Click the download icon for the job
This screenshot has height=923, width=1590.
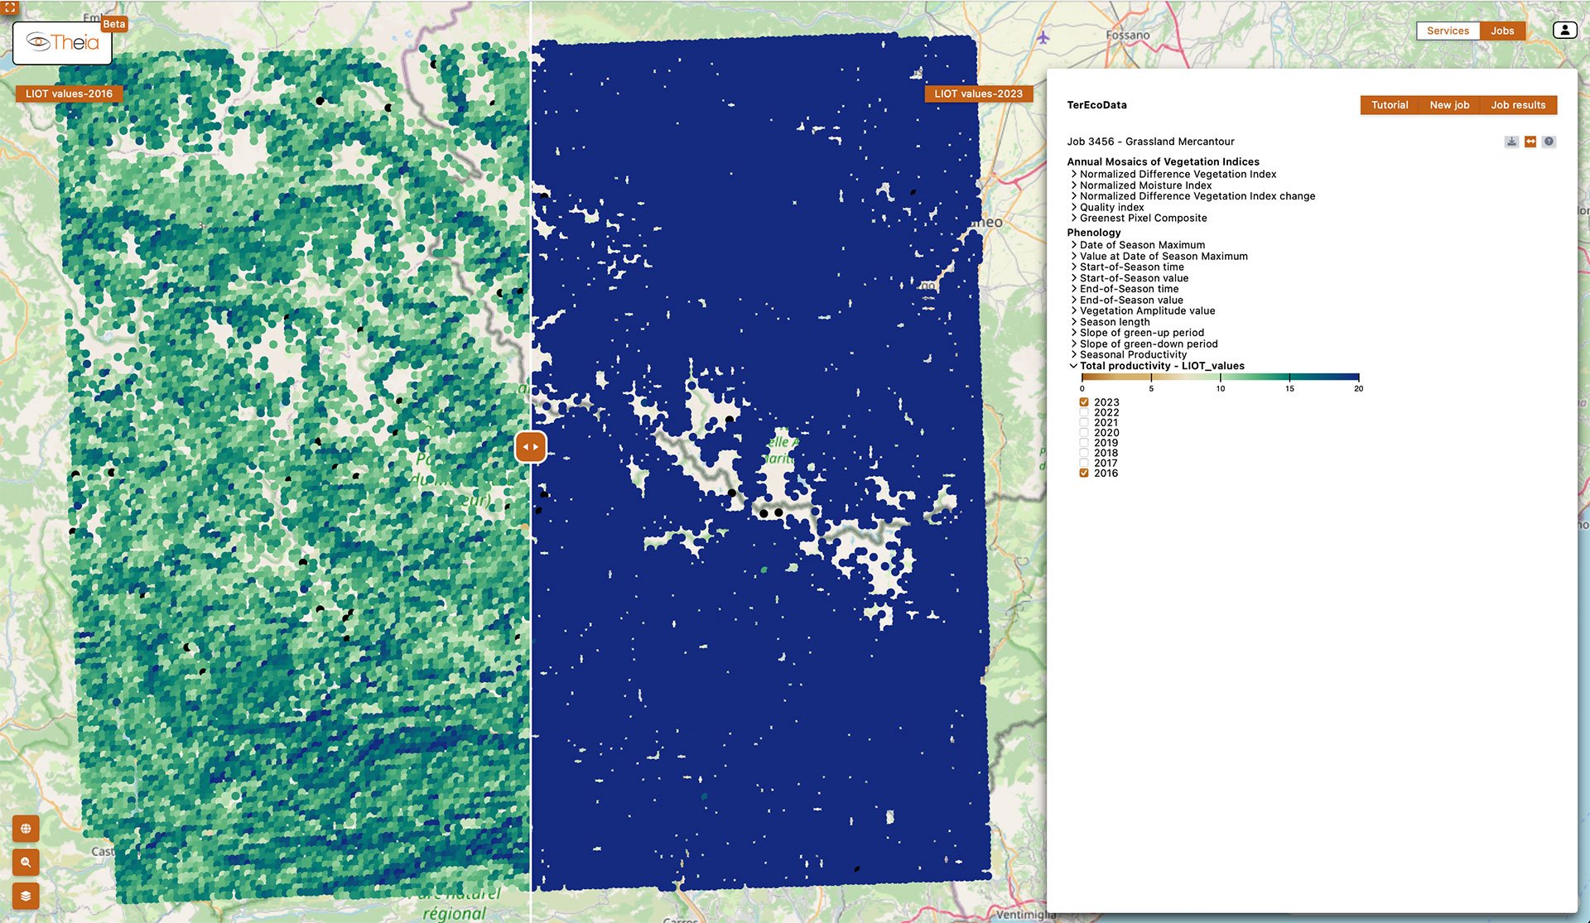tap(1511, 142)
